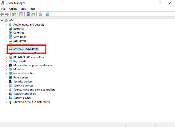
Task: Select the AM computer name label
Action: (11, 20)
